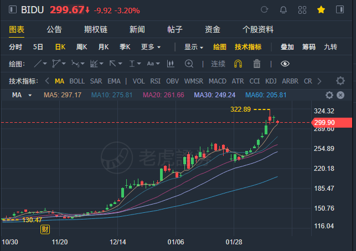Open indicator bar settings gear
This screenshot has height=251, width=356.
point(340,81)
